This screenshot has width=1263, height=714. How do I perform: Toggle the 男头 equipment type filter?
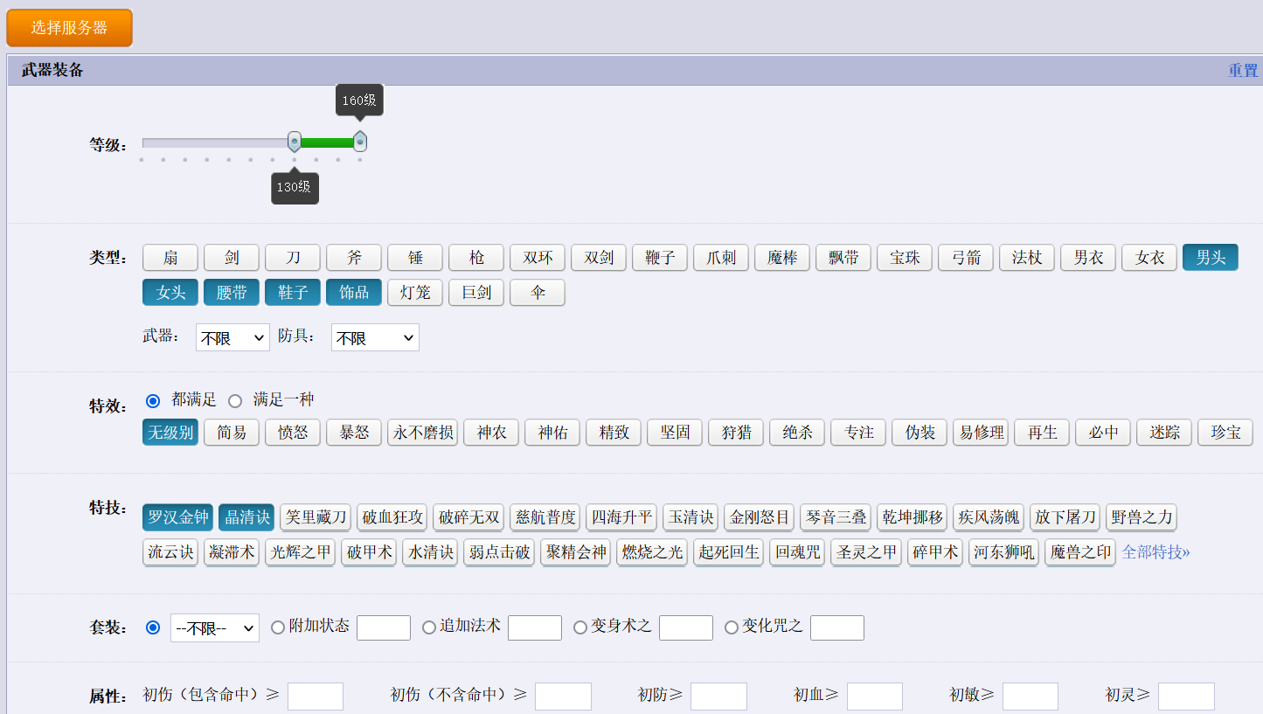1210,257
